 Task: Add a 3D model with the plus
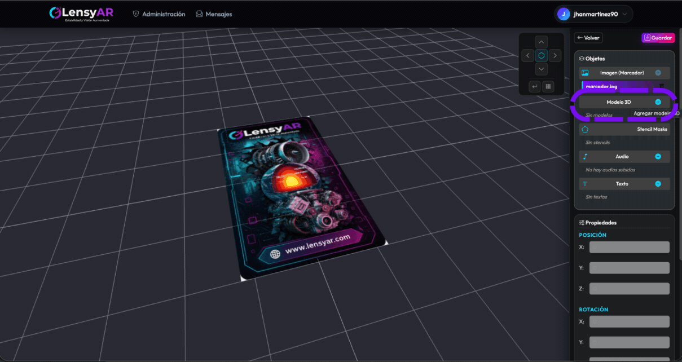click(x=658, y=102)
